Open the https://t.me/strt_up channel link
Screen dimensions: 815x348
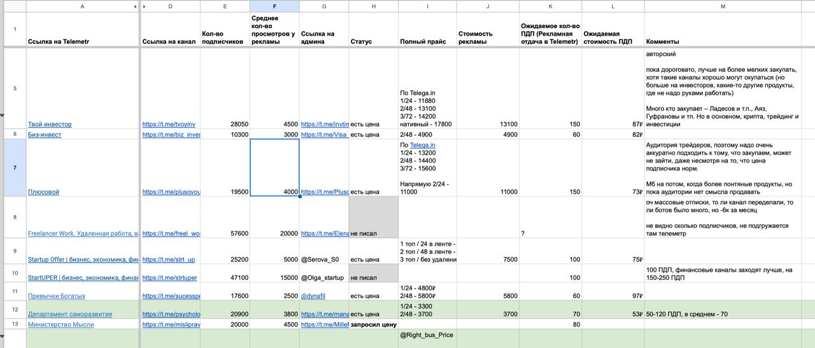pyautogui.click(x=169, y=260)
